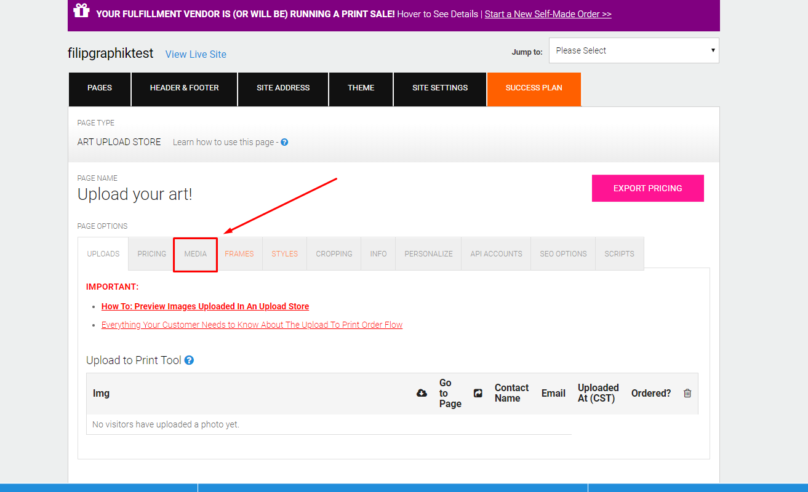This screenshot has height=492, width=808.
Task: Click 'Start a New Self-Made Order' link
Action: 547,14
